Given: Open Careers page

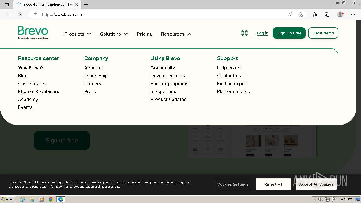Looking at the screenshot, I should (93, 83).
